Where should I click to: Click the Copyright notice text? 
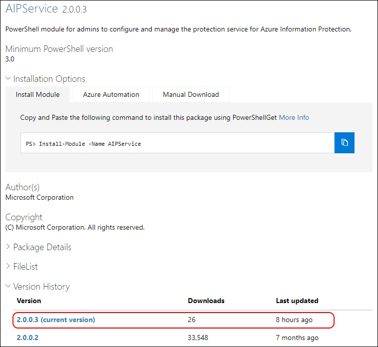point(75,228)
